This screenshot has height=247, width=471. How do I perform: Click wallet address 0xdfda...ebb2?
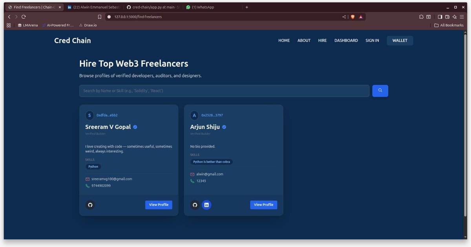point(107,115)
